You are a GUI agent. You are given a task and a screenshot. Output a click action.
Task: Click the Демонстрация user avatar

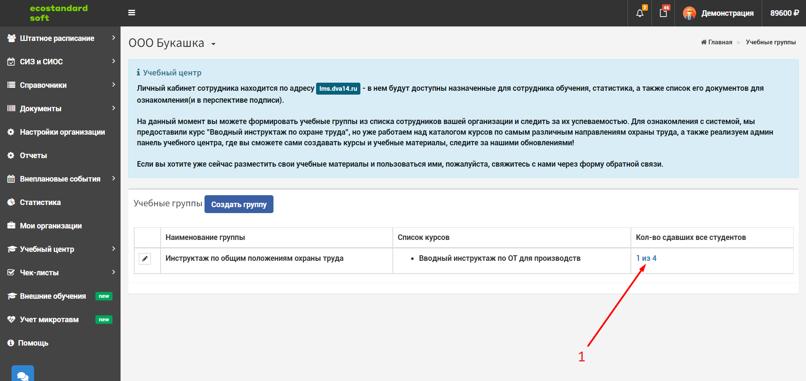coord(689,13)
